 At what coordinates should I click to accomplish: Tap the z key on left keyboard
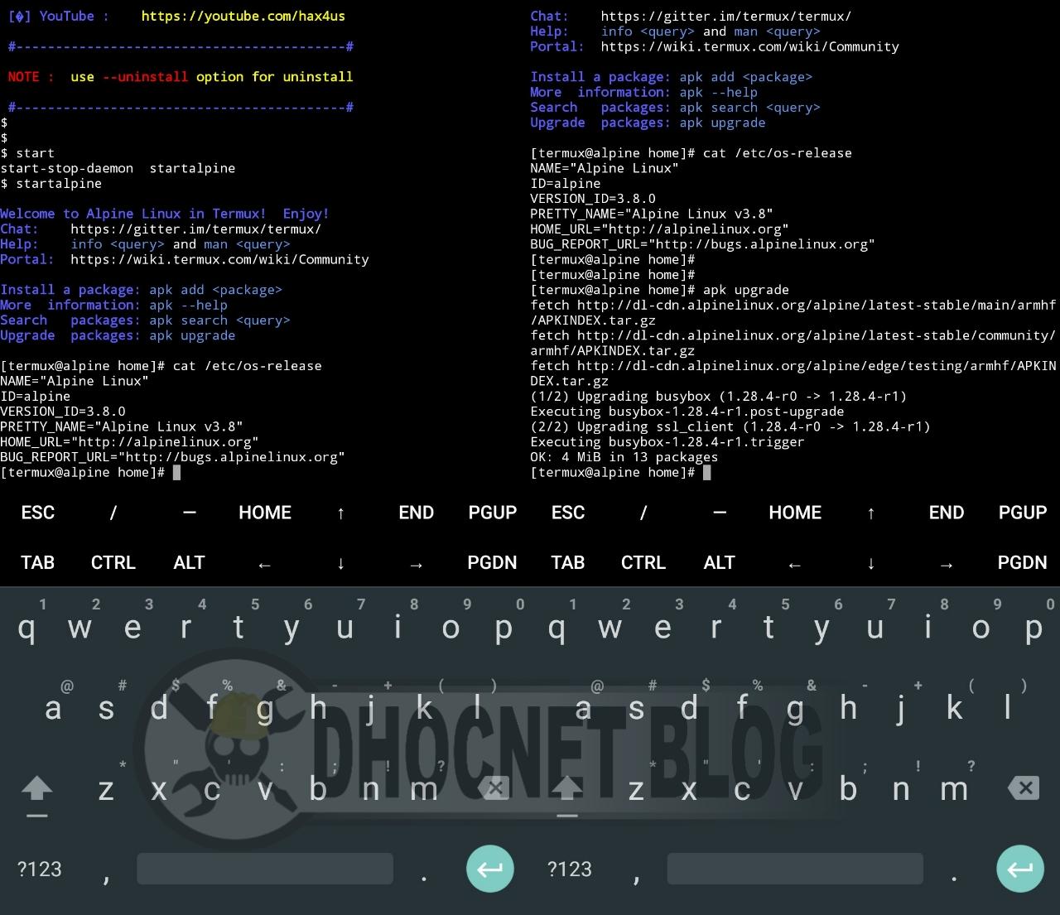[106, 789]
